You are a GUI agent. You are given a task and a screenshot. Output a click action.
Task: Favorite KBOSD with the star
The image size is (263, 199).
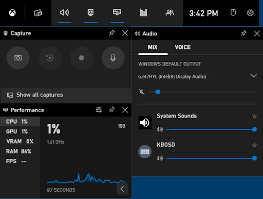click(x=254, y=145)
